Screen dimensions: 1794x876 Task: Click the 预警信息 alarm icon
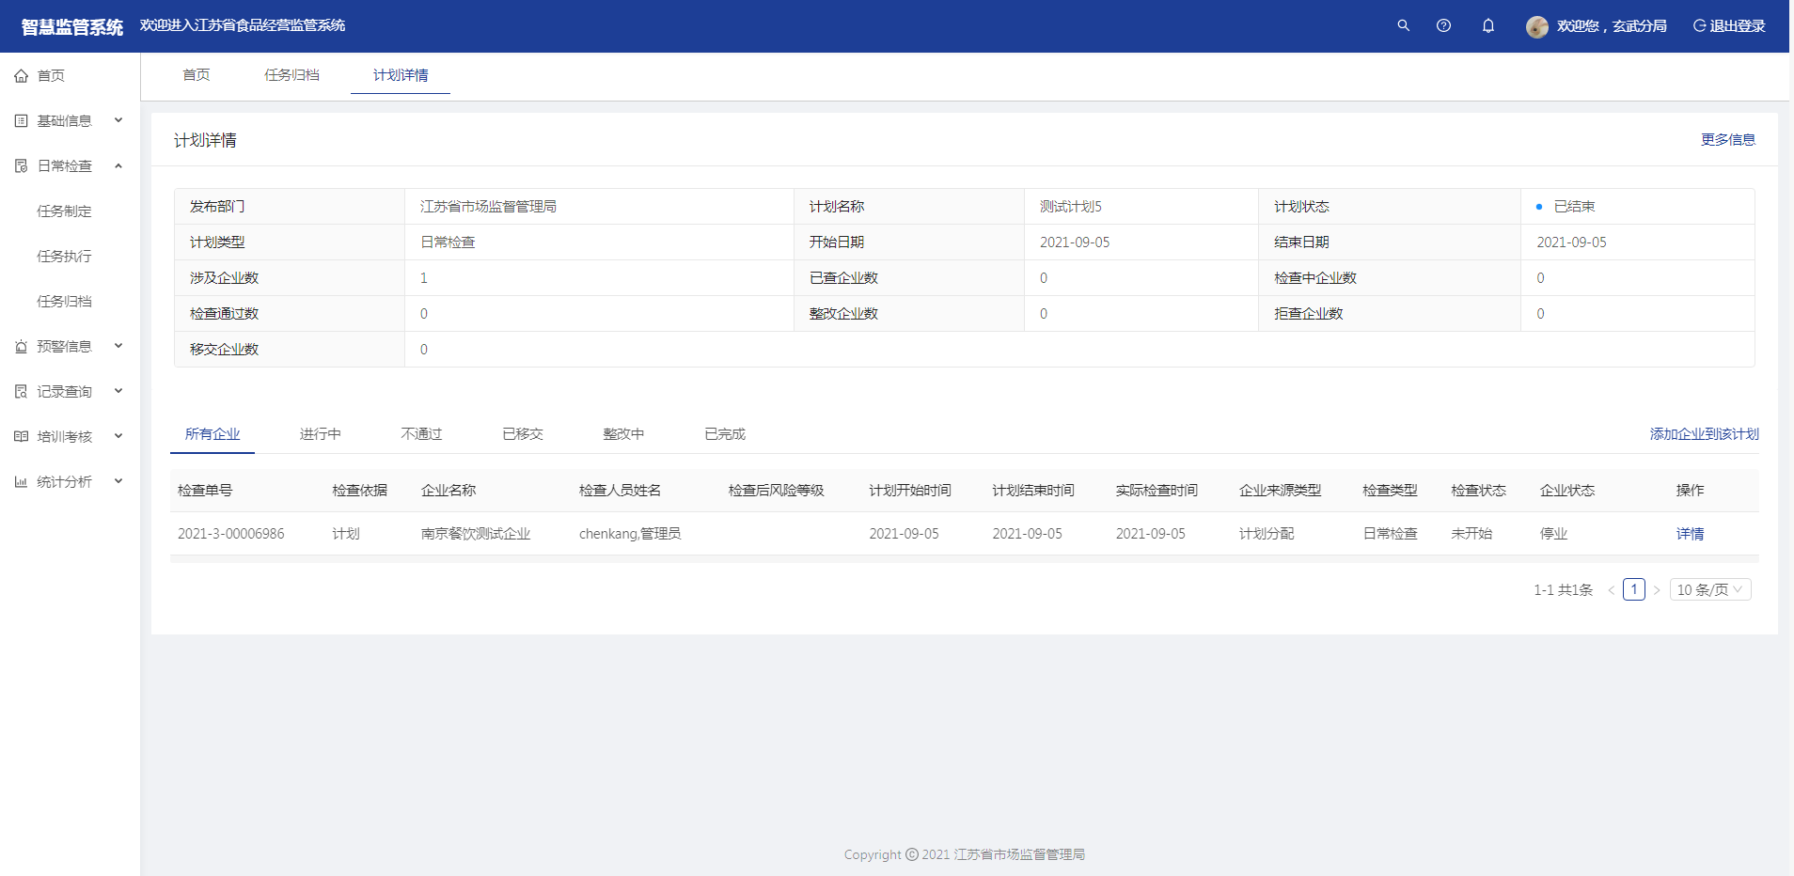click(x=21, y=347)
